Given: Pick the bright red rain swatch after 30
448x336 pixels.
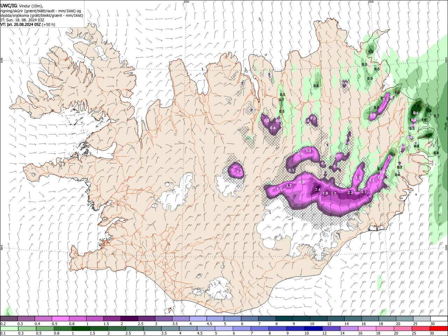Looking at the screenshot, I should point(439,328).
